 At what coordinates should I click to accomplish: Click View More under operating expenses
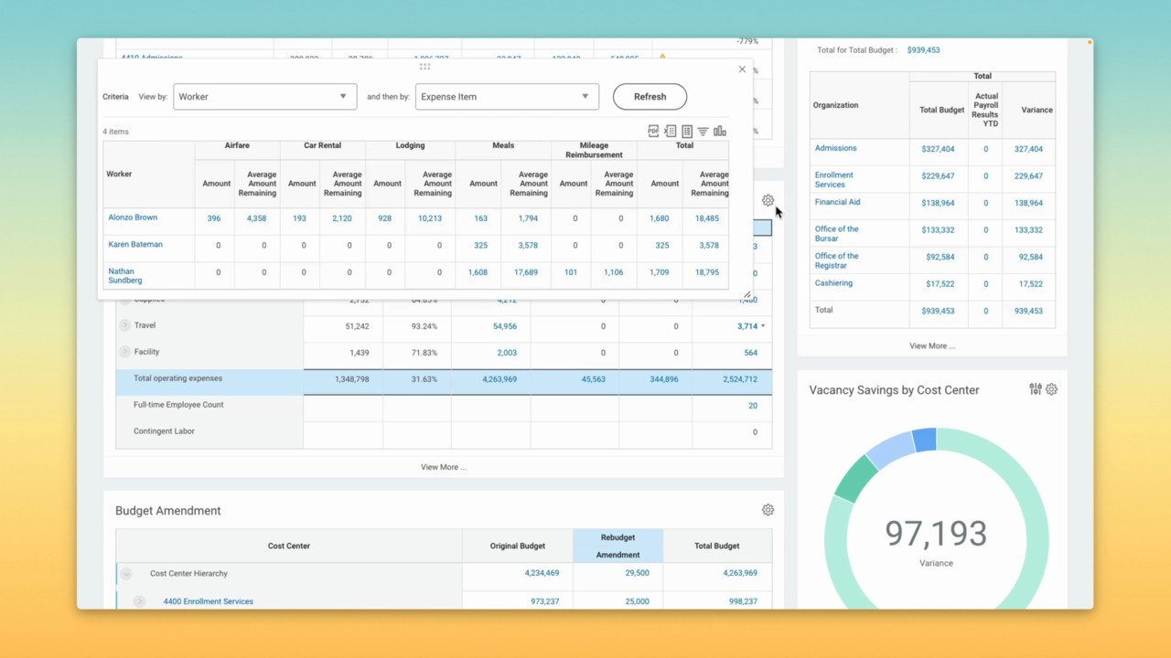(x=444, y=467)
